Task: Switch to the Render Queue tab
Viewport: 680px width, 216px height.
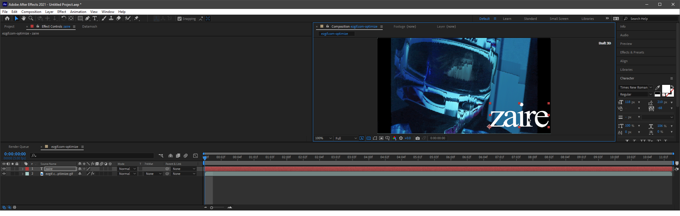Action: (x=19, y=147)
